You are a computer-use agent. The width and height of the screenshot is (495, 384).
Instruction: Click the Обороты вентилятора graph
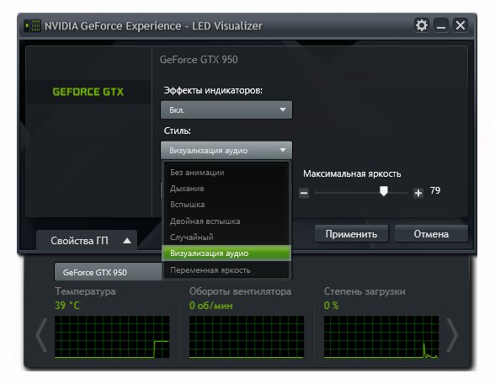tap(247, 337)
